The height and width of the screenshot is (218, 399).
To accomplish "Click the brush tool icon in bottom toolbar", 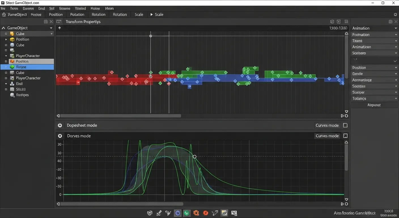I will (x=159, y=213).
